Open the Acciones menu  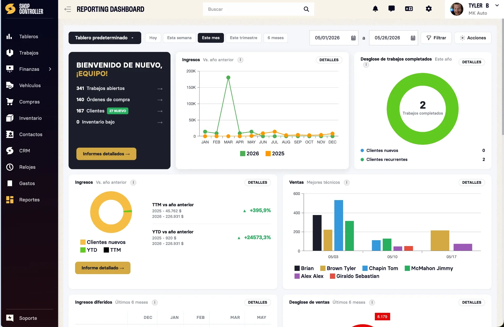click(x=473, y=38)
